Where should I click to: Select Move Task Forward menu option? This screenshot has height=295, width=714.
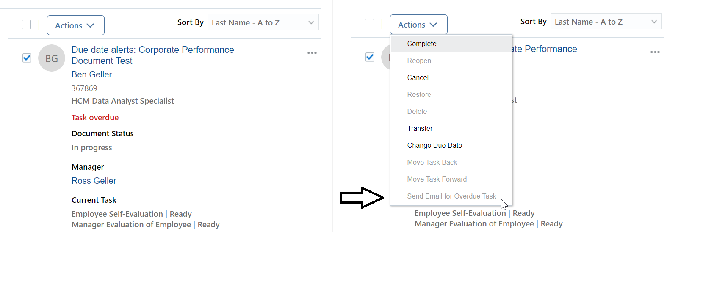pyautogui.click(x=451, y=179)
